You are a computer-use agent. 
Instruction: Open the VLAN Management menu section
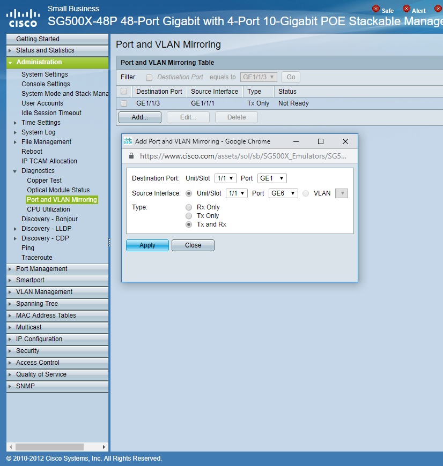[44, 292]
